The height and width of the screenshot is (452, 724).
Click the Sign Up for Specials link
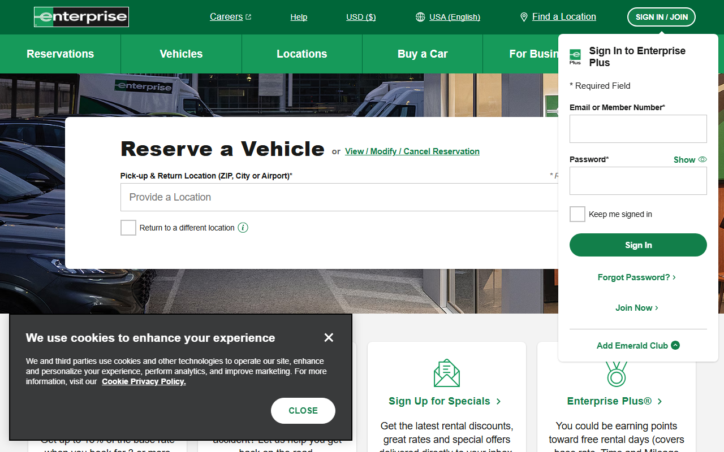[445, 401]
